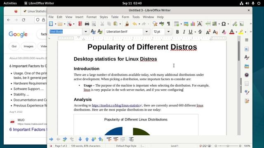This screenshot has width=264, height=148.
Task: Click the Print icon
Action: (x=87, y=24)
